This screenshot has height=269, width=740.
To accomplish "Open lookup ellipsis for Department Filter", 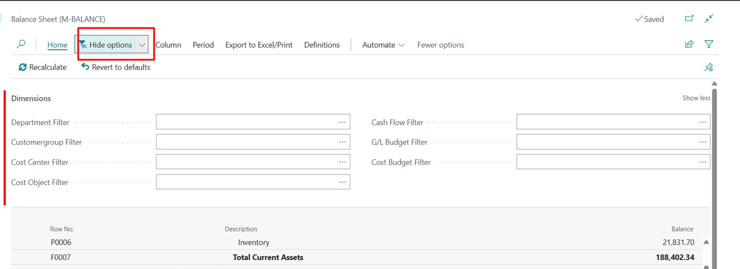I will tap(342, 122).
